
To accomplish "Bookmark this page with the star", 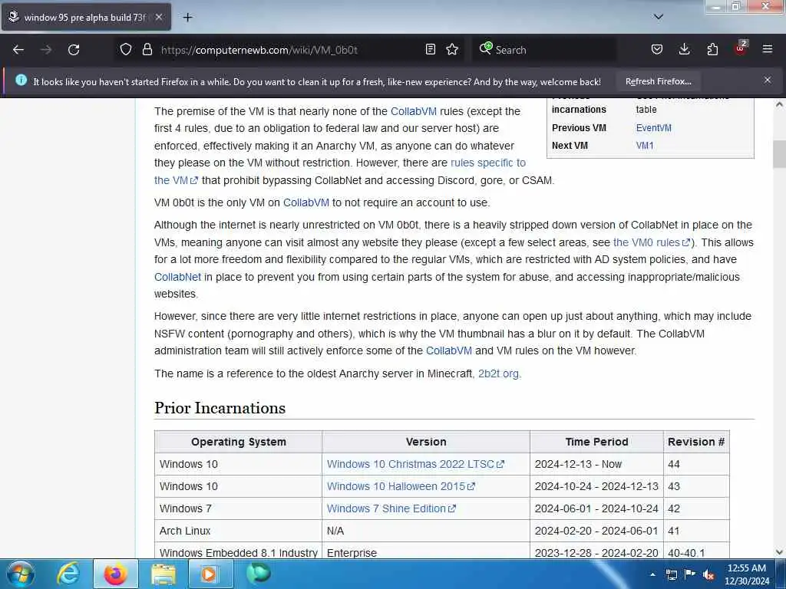I will click(452, 49).
